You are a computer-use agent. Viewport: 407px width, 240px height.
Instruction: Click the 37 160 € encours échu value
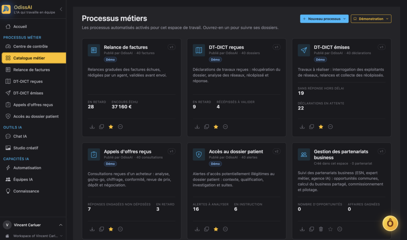tap(122, 107)
